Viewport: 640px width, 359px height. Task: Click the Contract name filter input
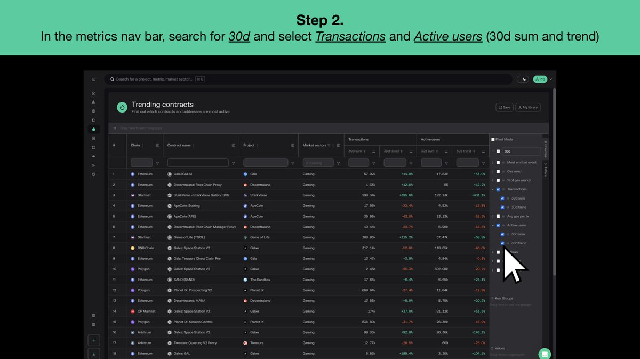198,163
